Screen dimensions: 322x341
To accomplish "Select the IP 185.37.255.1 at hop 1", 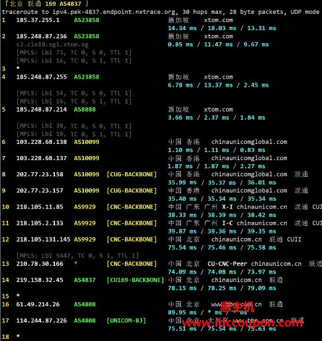I will pyautogui.click(x=38, y=20).
